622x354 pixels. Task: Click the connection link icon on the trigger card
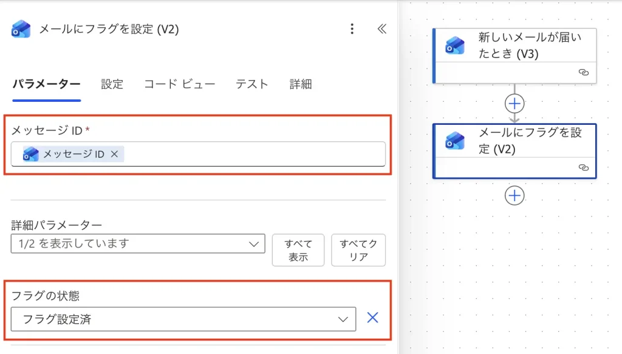[584, 72]
